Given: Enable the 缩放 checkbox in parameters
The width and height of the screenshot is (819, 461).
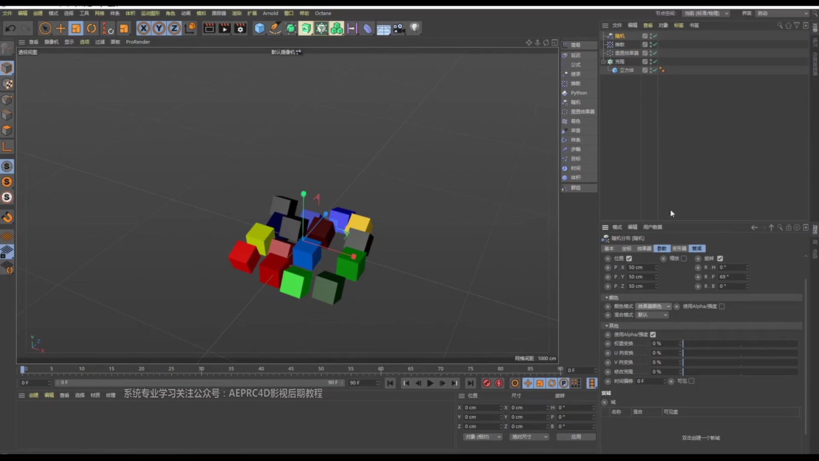Looking at the screenshot, I should point(684,258).
